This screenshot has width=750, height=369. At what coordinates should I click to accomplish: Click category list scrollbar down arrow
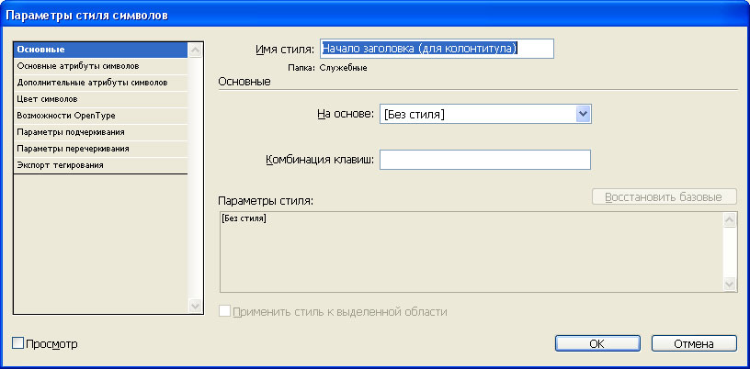pos(195,306)
